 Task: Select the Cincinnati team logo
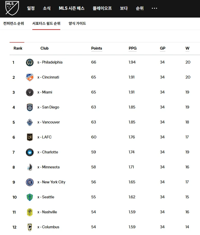pos(30,77)
